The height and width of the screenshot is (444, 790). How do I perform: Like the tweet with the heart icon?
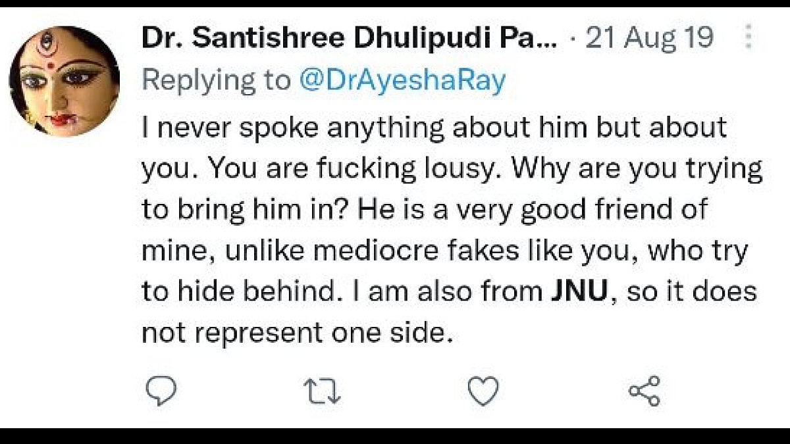click(x=483, y=392)
